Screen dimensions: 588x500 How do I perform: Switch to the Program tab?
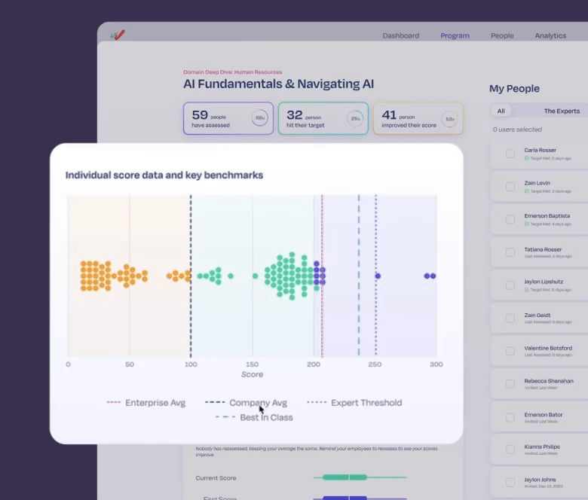pos(455,35)
